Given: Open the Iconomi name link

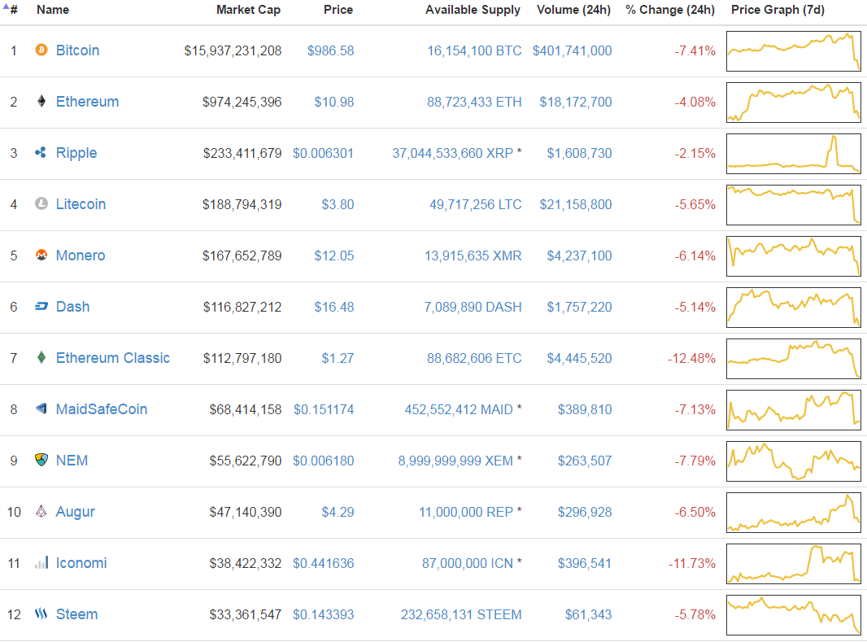Looking at the screenshot, I should [x=81, y=563].
